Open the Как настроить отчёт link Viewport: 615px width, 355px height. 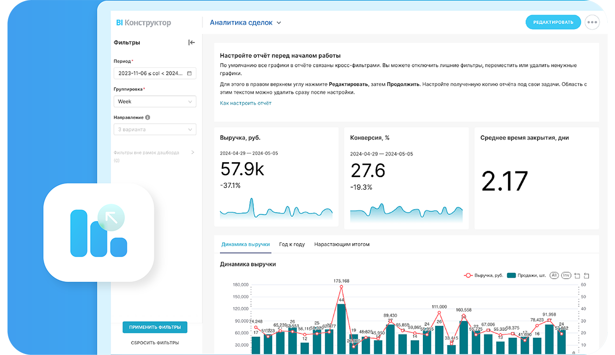[245, 103]
